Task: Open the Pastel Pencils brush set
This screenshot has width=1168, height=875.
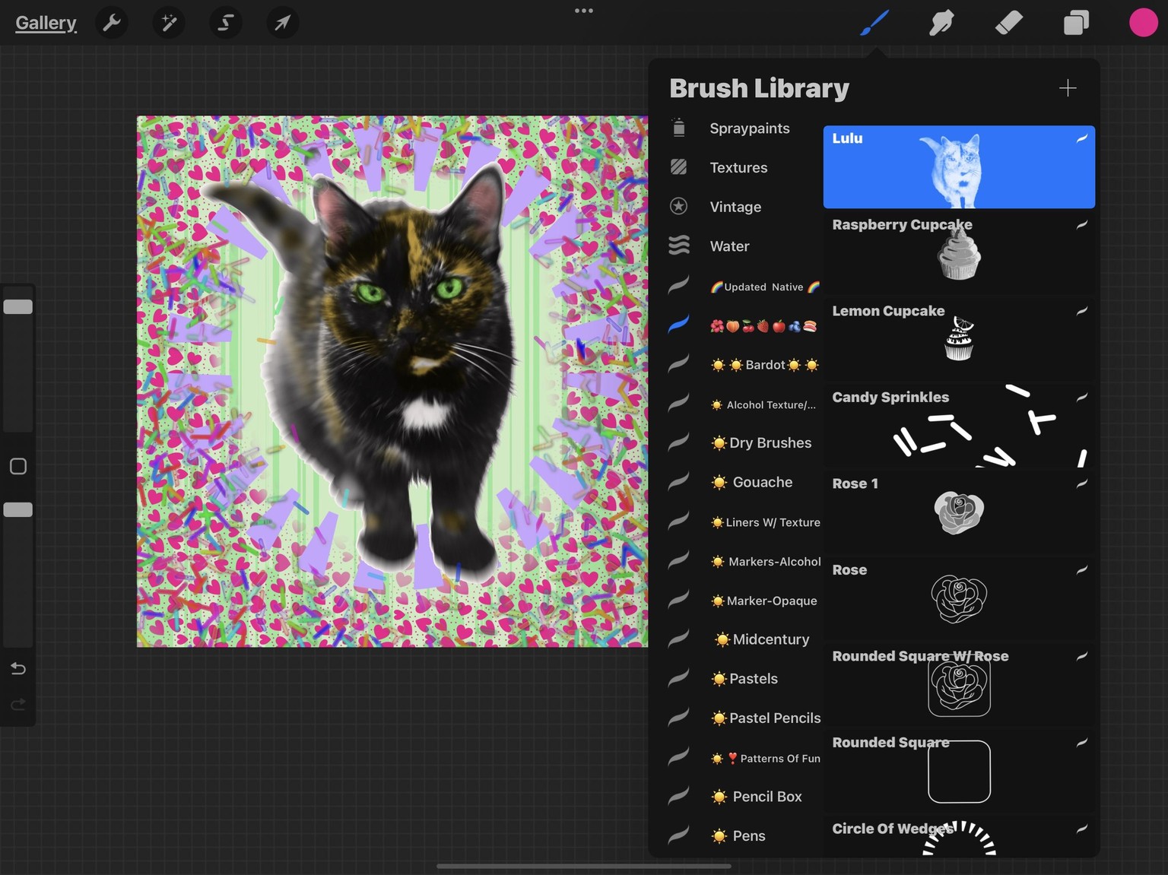Action: (x=744, y=718)
